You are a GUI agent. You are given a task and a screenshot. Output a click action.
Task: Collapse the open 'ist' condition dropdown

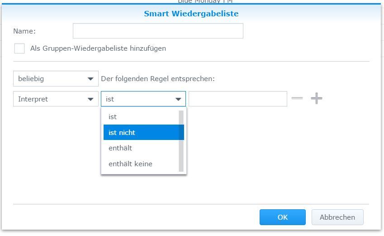(x=143, y=99)
